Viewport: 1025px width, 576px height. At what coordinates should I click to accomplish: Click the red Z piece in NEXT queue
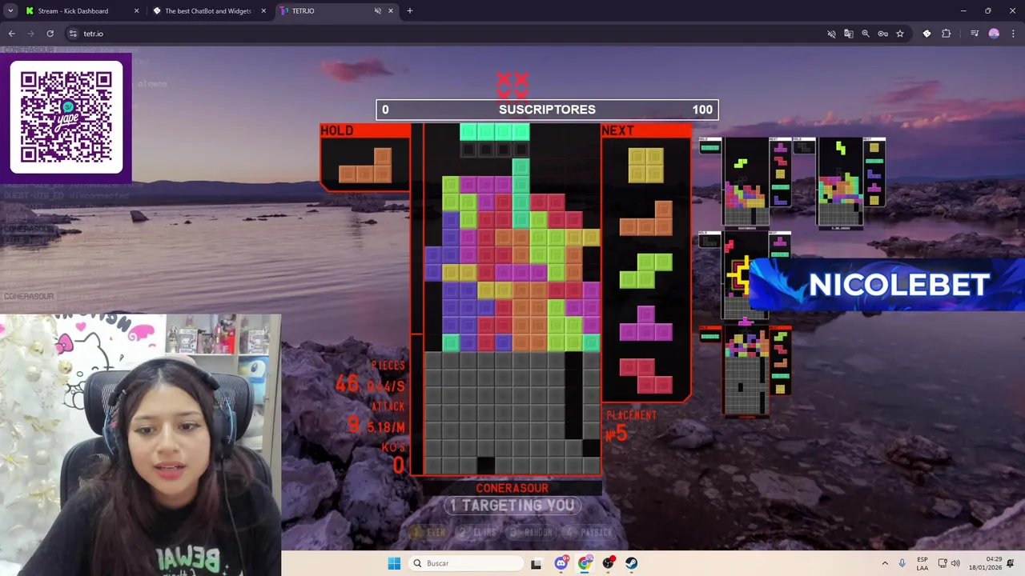pyautogui.click(x=645, y=376)
